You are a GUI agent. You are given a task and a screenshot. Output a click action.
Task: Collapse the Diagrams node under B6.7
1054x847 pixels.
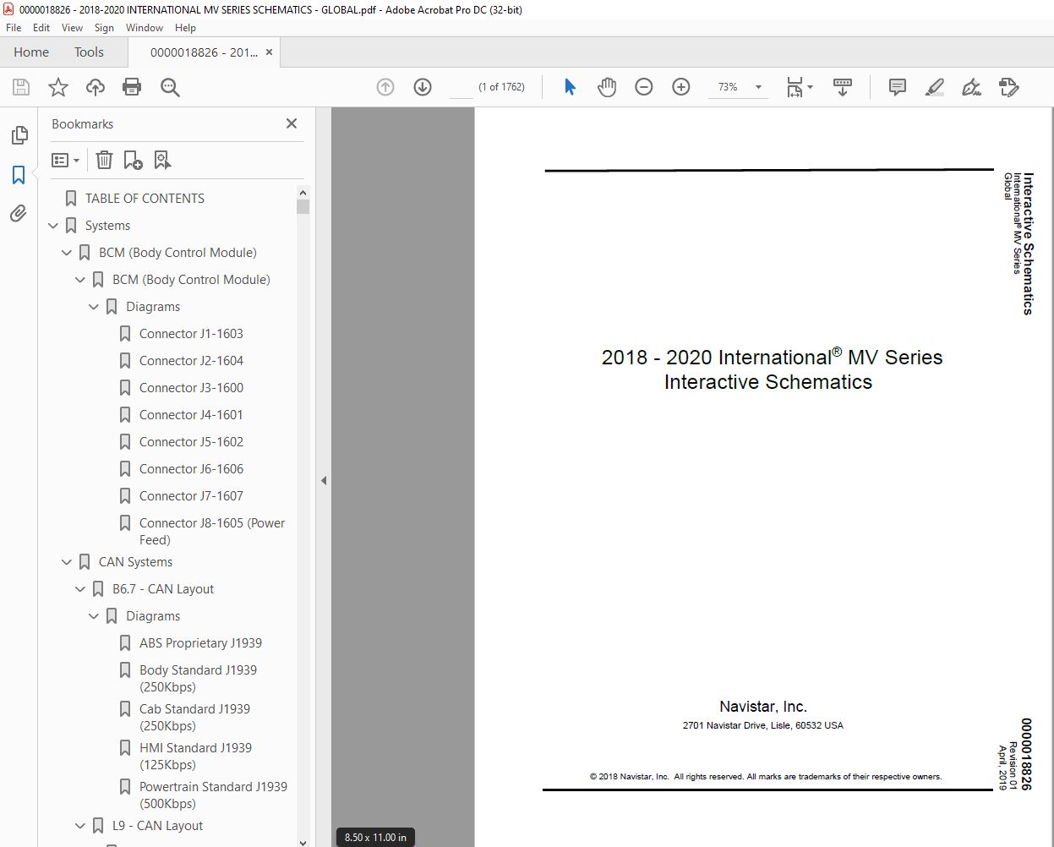click(94, 616)
